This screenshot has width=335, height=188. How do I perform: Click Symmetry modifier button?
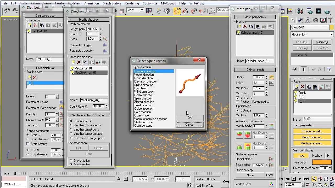click(x=322, y=42)
